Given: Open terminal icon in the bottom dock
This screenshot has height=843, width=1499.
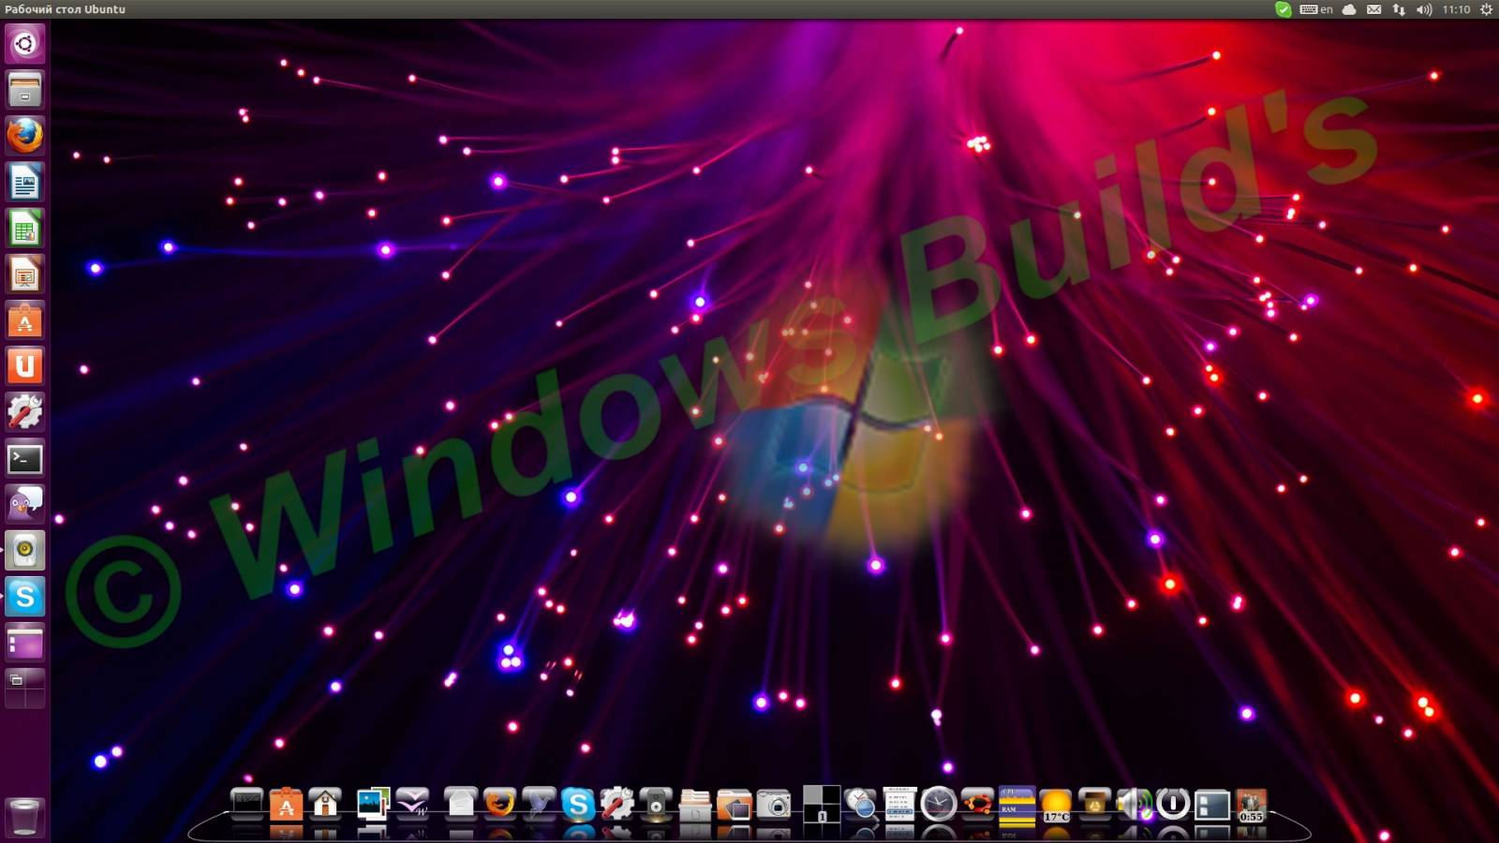Looking at the screenshot, I should (247, 805).
